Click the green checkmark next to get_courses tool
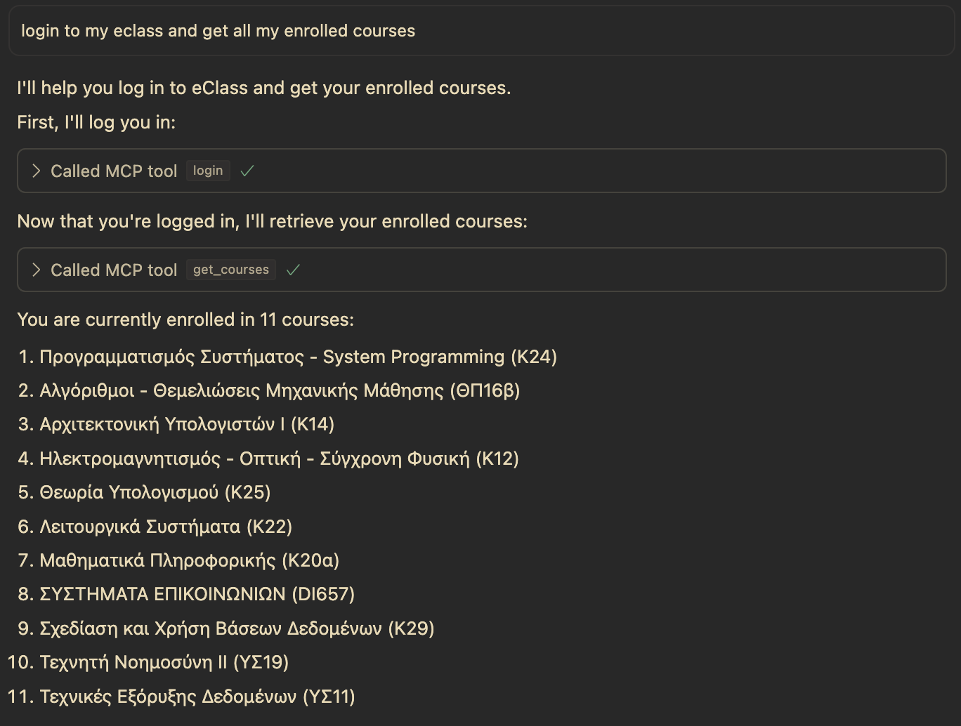Viewport: 961px width, 726px height. click(x=293, y=269)
